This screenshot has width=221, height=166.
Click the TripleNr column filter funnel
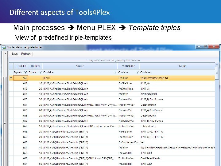coord(40,73)
